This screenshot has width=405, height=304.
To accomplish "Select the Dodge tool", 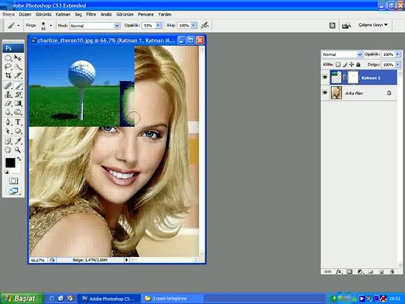I will coord(18,112).
